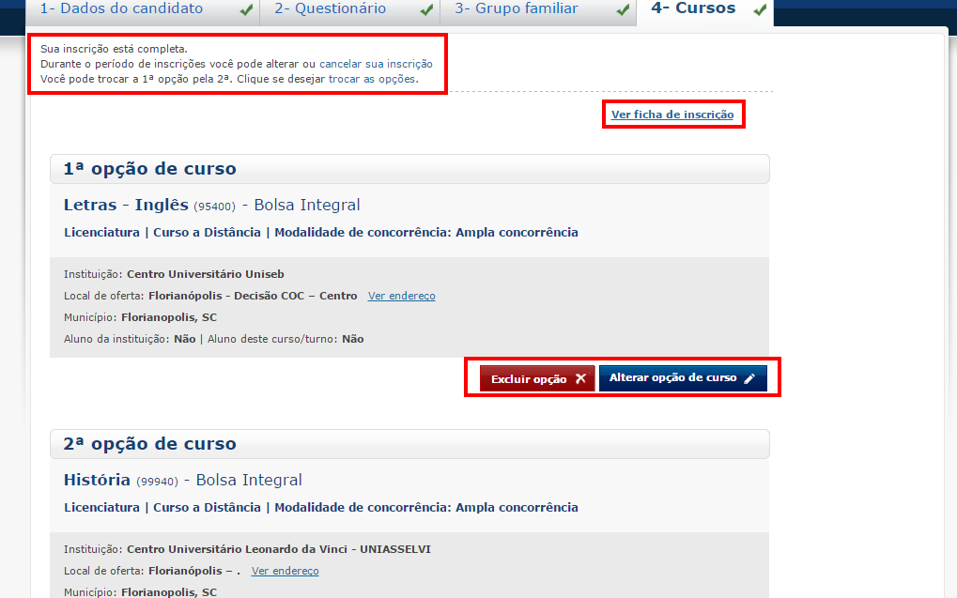Image resolution: width=957 pixels, height=598 pixels.
Task: Open 'Ver ficha de inscrição'
Action: pyautogui.click(x=672, y=114)
